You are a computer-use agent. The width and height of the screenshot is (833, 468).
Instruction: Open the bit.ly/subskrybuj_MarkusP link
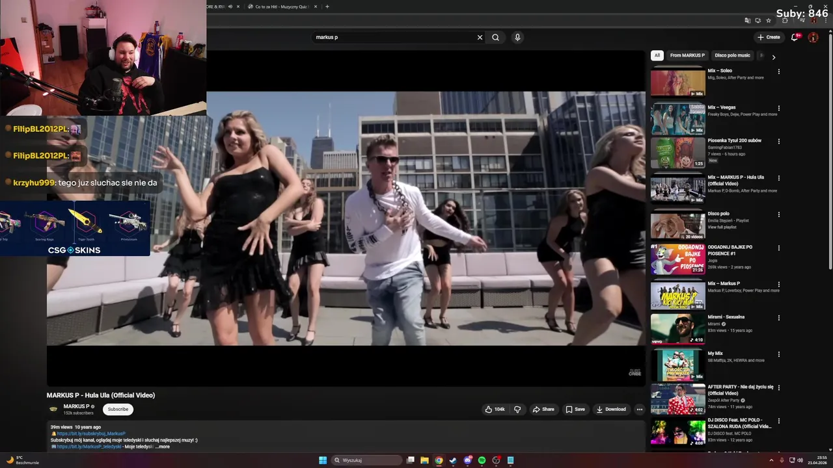click(91, 434)
